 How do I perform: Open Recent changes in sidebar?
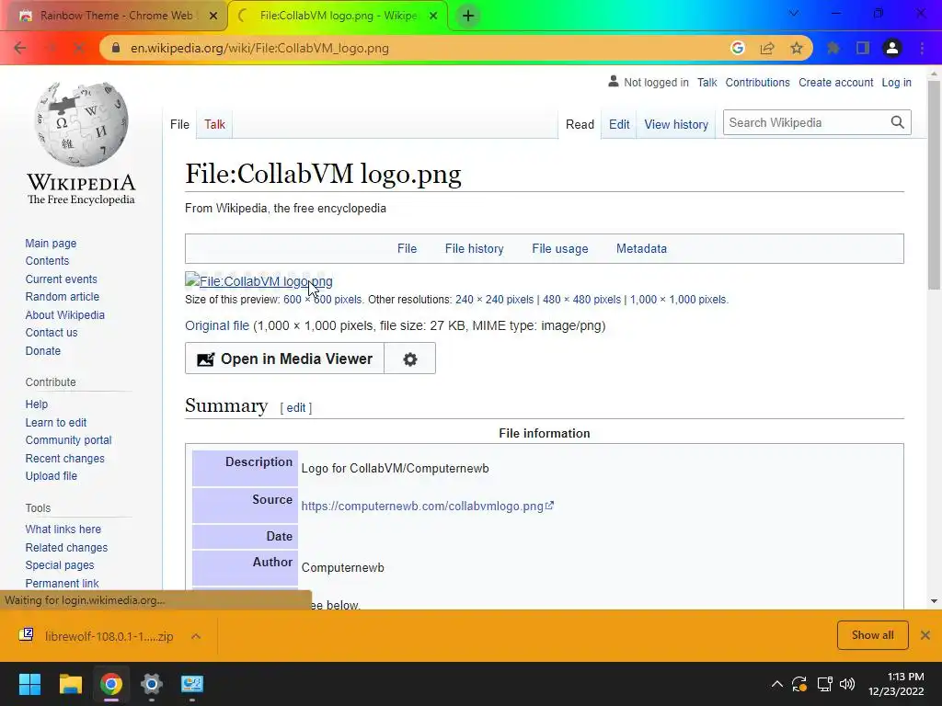[x=65, y=458]
